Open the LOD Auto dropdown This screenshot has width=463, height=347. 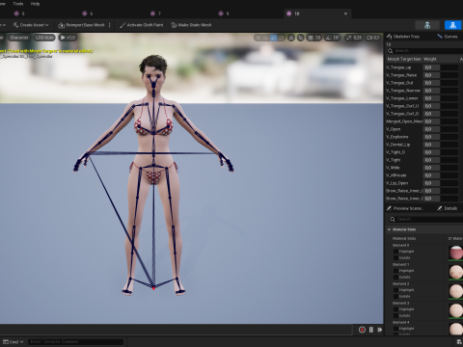(44, 38)
